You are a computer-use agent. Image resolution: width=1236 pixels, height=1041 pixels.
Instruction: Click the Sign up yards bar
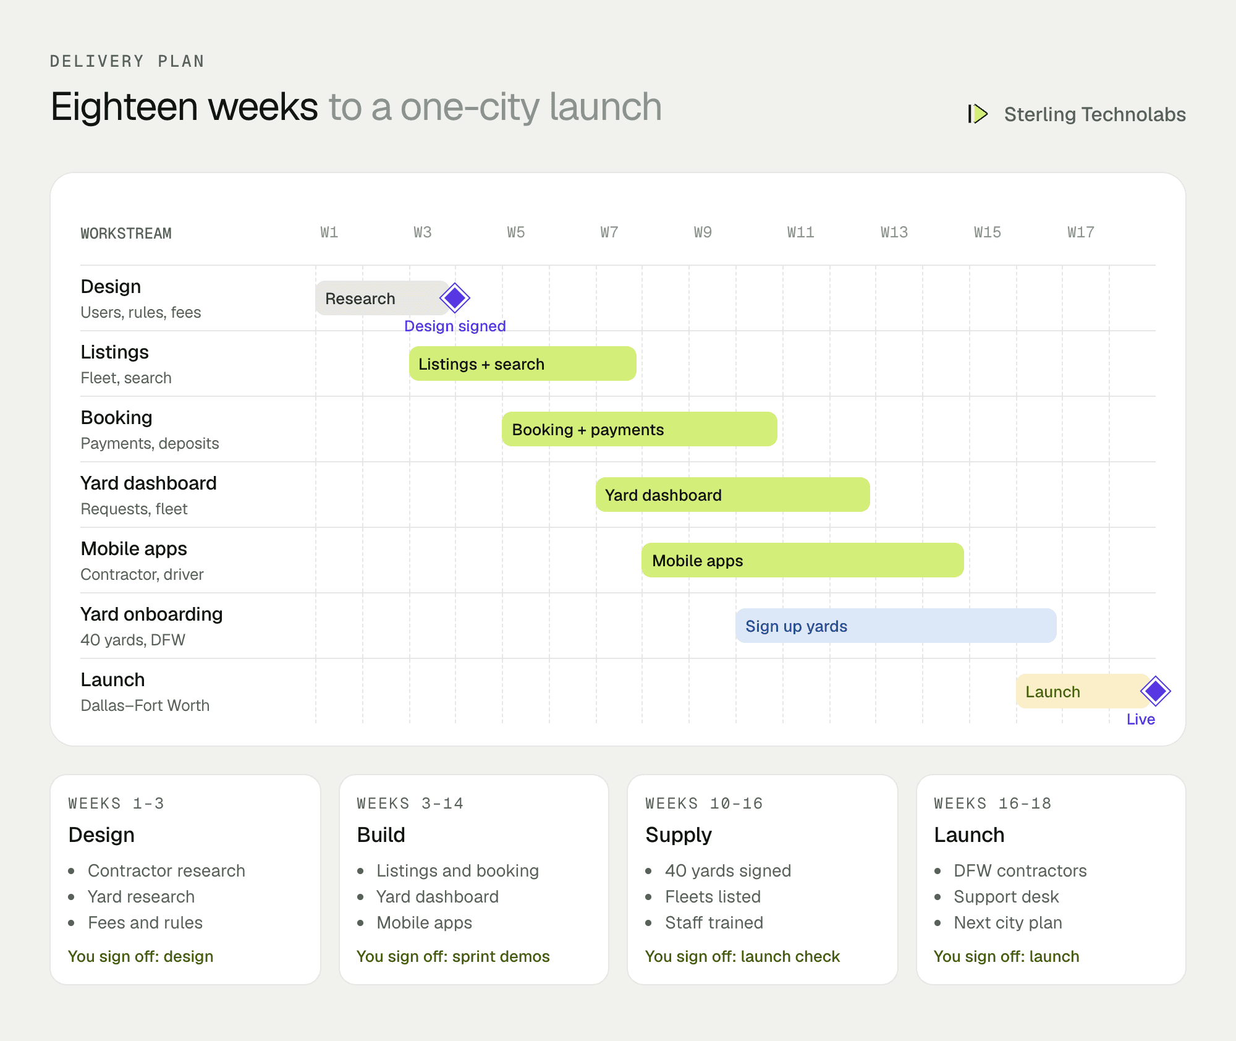895,626
